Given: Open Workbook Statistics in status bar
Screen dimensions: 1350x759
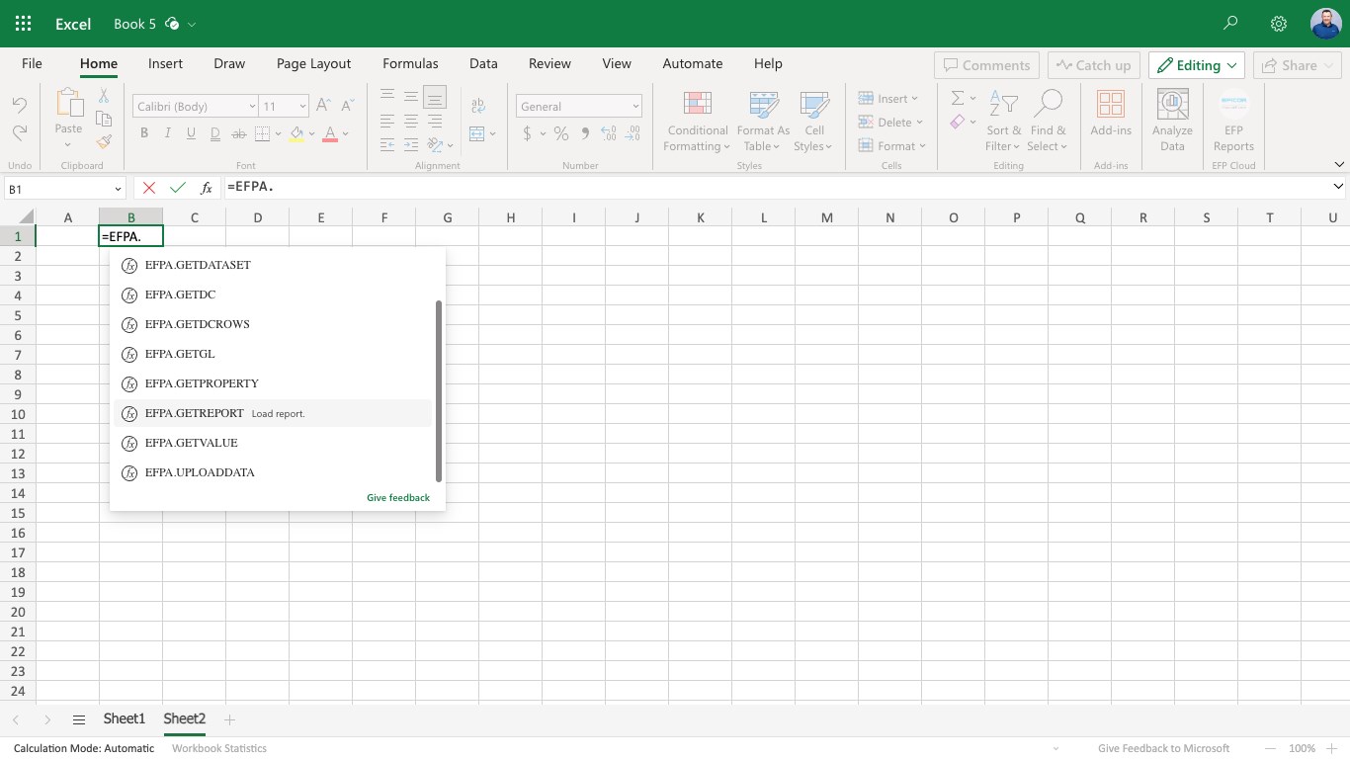Looking at the screenshot, I should pyautogui.click(x=219, y=748).
